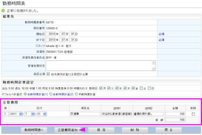This screenshot has width=202, height=135.
Task: Click the 就業先 section heading
Action: click(8, 17)
